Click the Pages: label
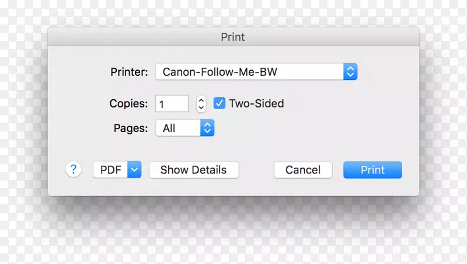The height and width of the screenshot is (264, 467). tap(131, 128)
